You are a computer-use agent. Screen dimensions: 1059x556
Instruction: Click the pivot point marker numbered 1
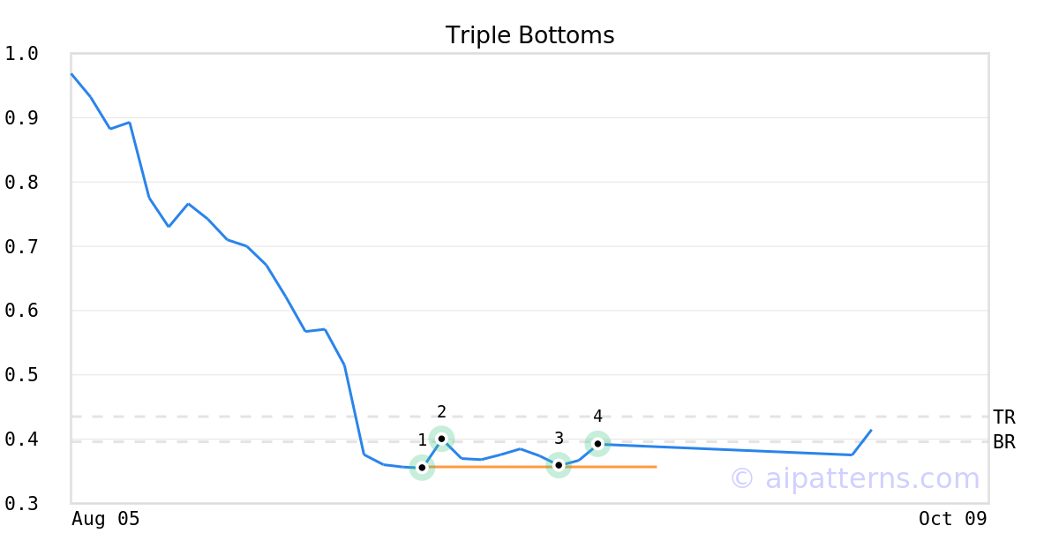coord(422,467)
